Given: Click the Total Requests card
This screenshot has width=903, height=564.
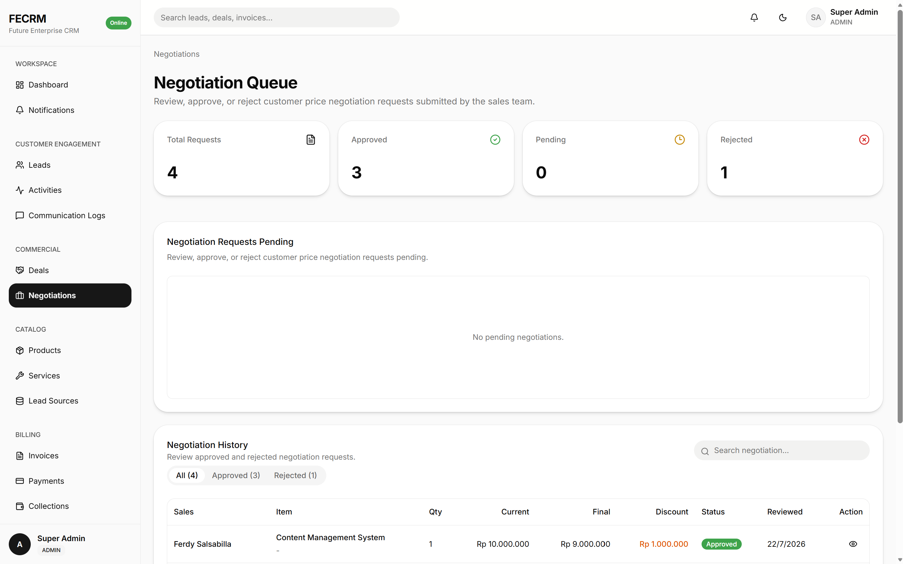Looking at the screenshot, I should [242, 158].
